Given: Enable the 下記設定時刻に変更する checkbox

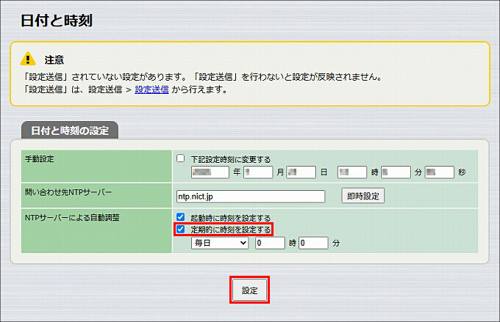Looking at the screenshot, I should coord(180,158).
